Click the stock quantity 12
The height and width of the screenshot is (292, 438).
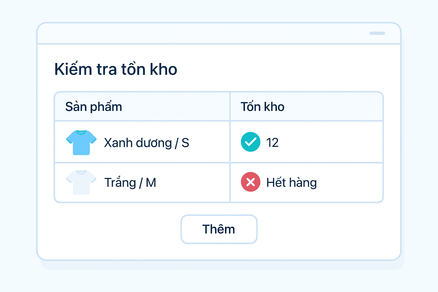(272, 142)
